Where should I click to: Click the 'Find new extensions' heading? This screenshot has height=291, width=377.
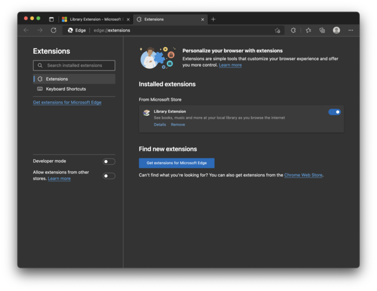[168, 149]
